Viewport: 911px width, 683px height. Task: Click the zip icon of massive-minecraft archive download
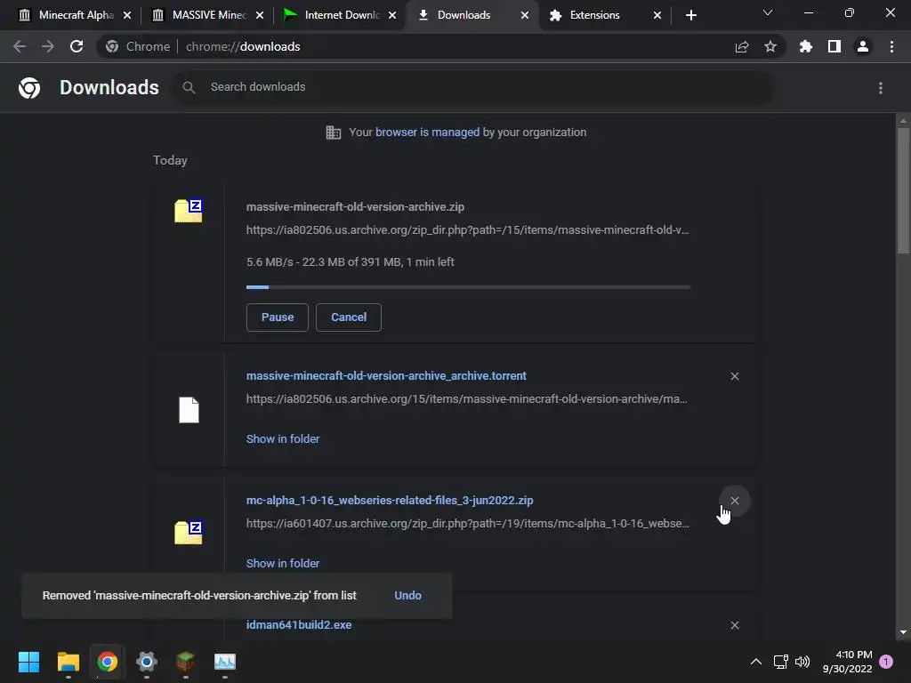click(x=189, y=210)
